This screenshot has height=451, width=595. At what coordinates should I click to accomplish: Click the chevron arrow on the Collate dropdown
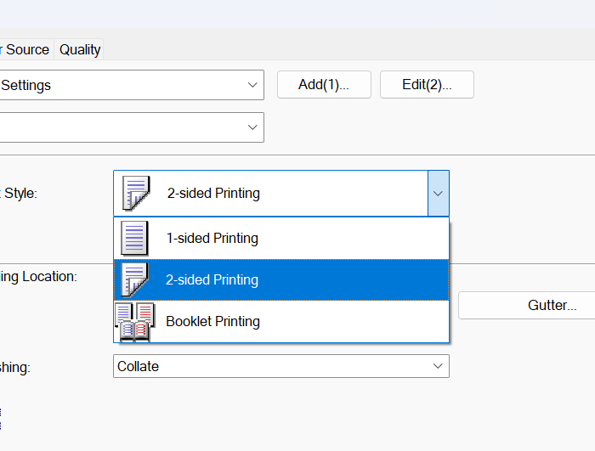(439, 366)
